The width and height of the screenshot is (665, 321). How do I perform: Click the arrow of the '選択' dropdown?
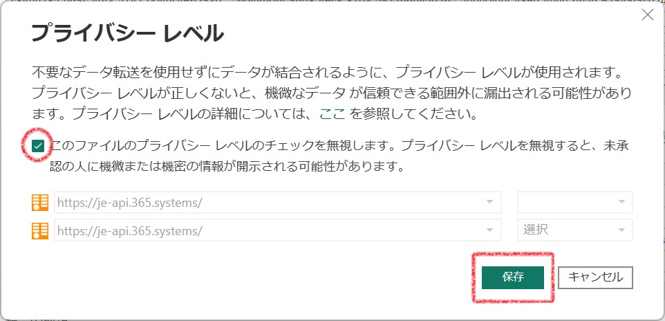point(621,230)
